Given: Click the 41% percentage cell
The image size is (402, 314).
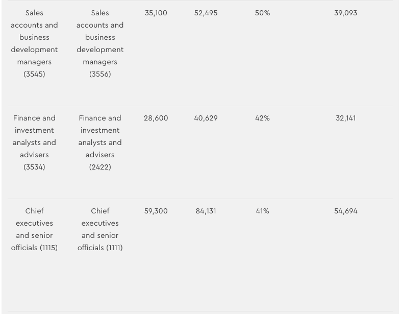Looking at the screenshot, I should (x=262, y=211).
